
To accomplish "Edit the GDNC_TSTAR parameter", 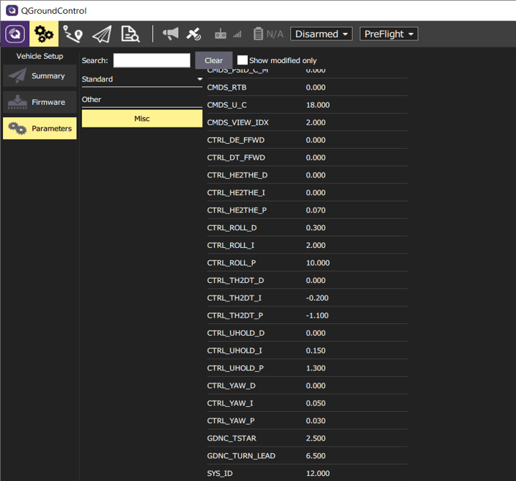I will tap(307, 438).
